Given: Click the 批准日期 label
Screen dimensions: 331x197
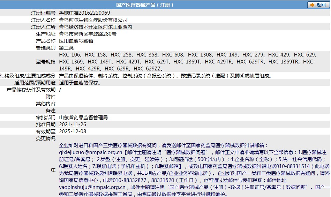Looking at the screenshot, I should [x=46, y=124].
